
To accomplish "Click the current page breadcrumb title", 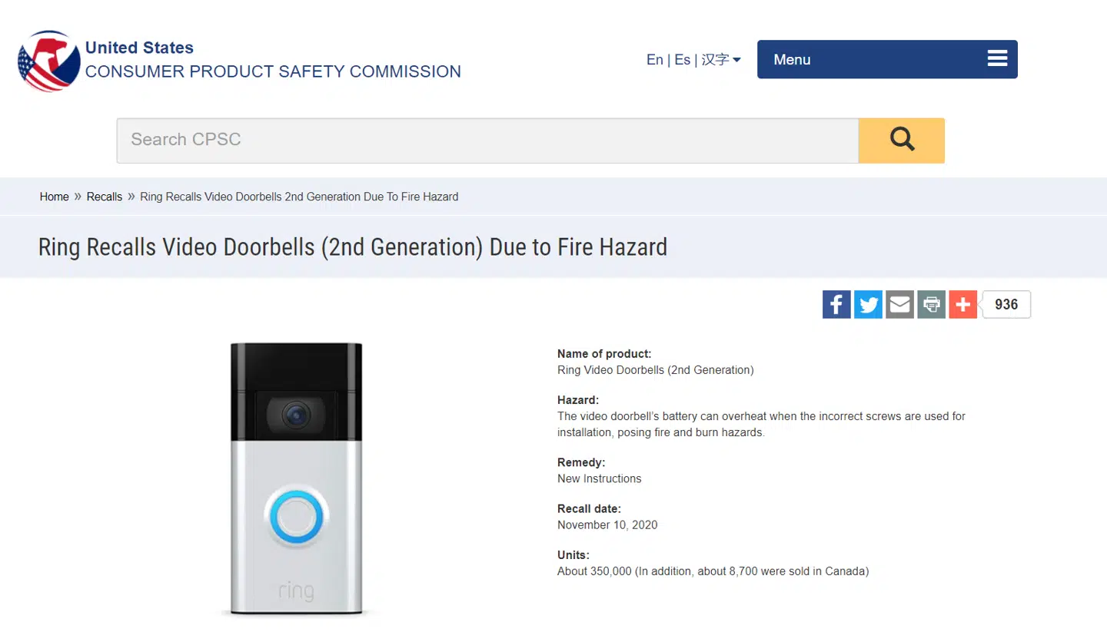I will pyautogui.click(x=299, y=197).
